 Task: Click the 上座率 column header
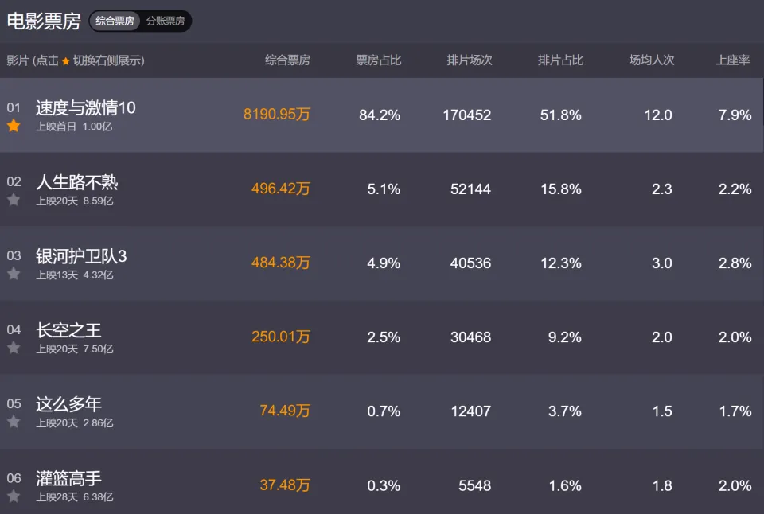733,60
